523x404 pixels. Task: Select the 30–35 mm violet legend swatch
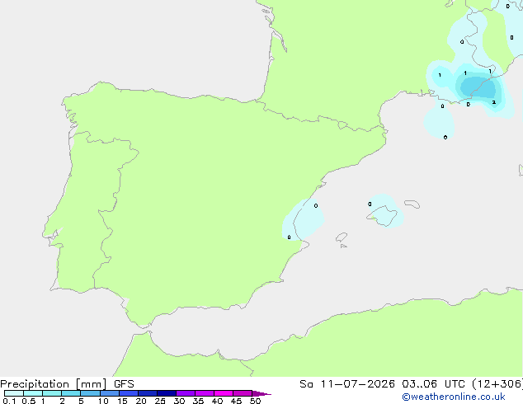pos(186,393)
